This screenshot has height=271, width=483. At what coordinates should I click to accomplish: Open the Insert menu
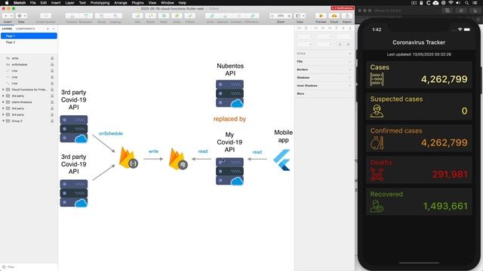[x=56, y=3]
